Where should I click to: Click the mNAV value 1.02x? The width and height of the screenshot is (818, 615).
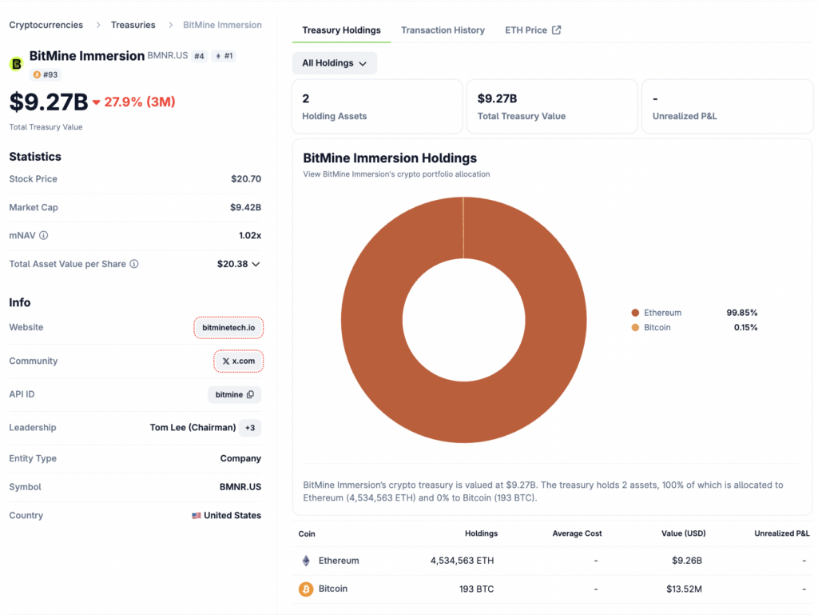pos(250,235)
